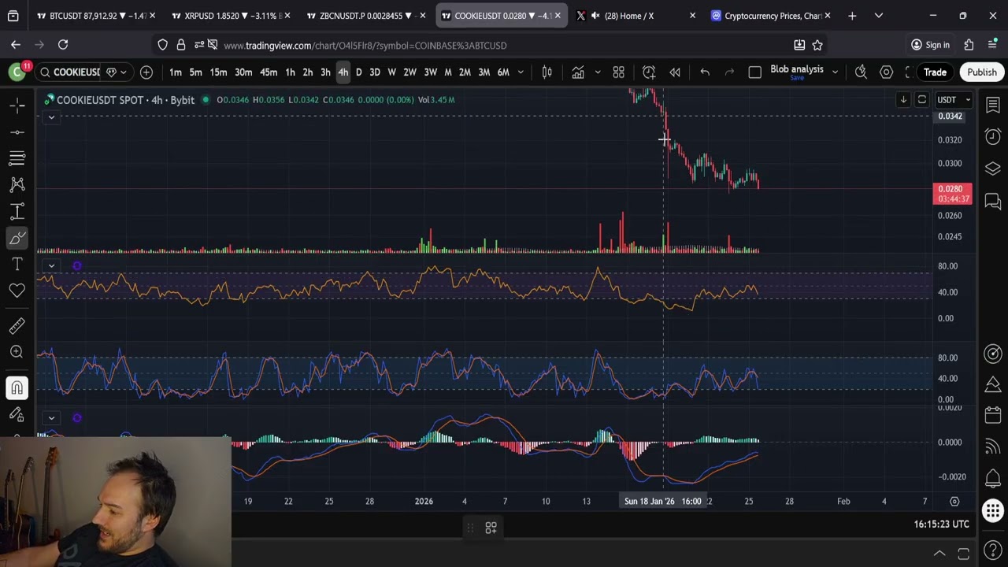Collapse the RSI pane legend chevron
The height and width of the screenshot is (567, 1008).
(51, 266)
